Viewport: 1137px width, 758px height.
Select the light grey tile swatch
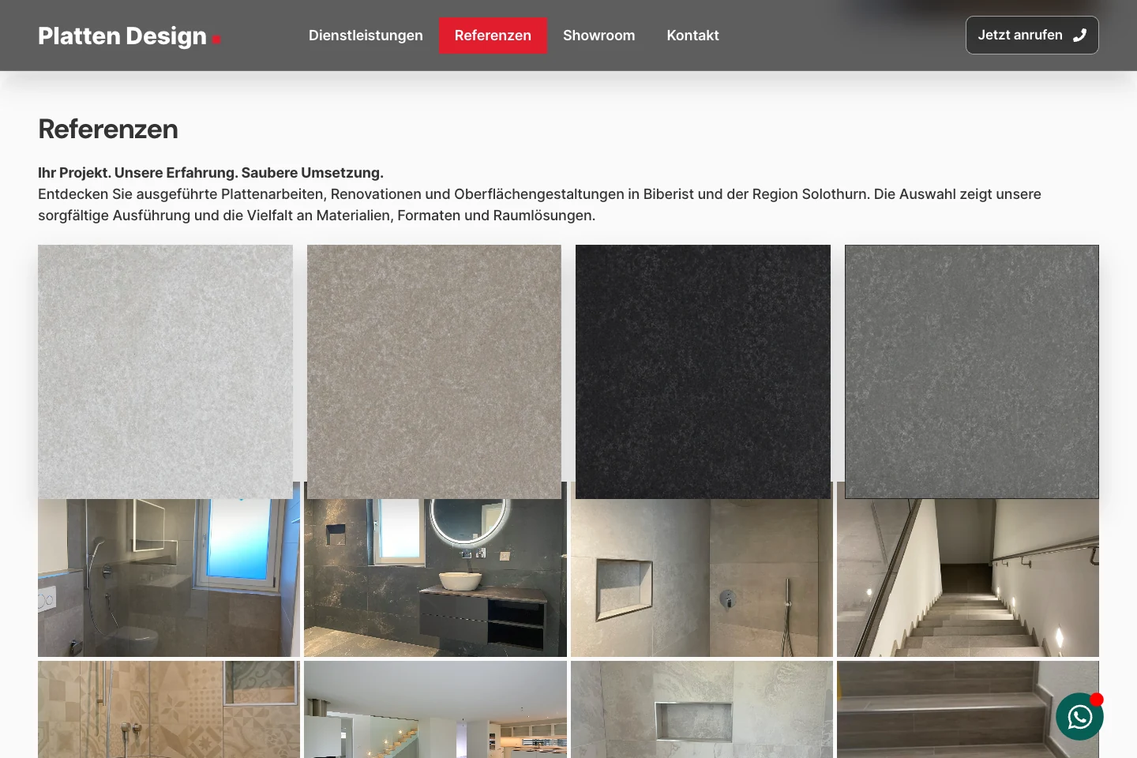[165, 372]
